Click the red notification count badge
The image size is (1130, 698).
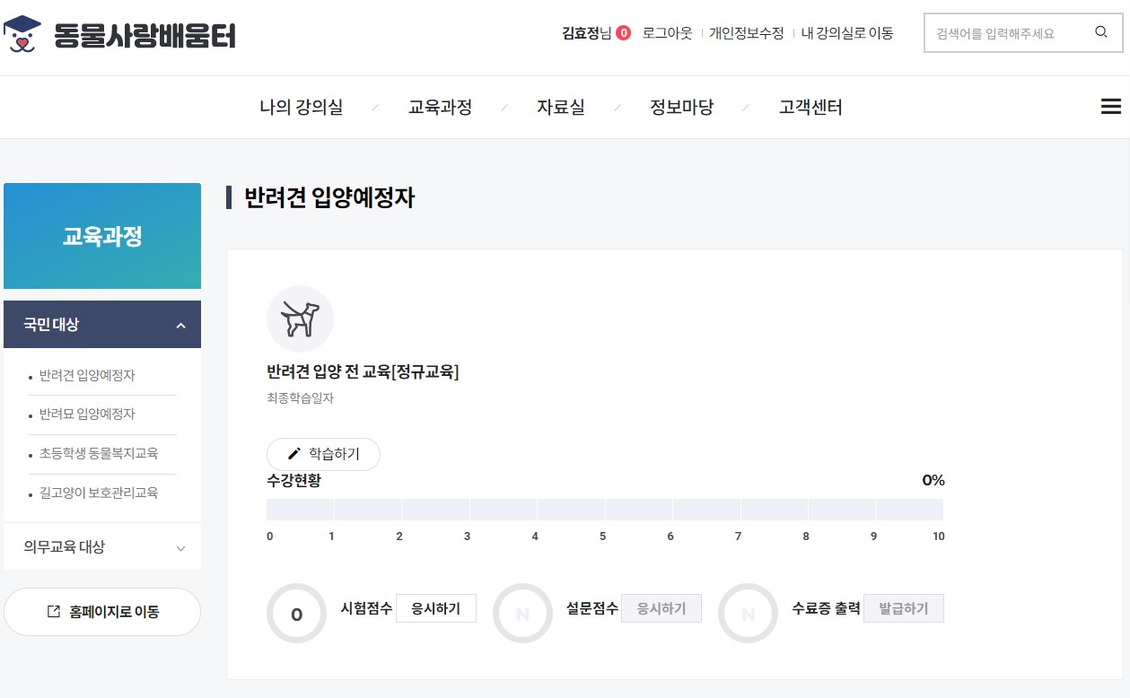pyautogui.click(x=623, y=33)
